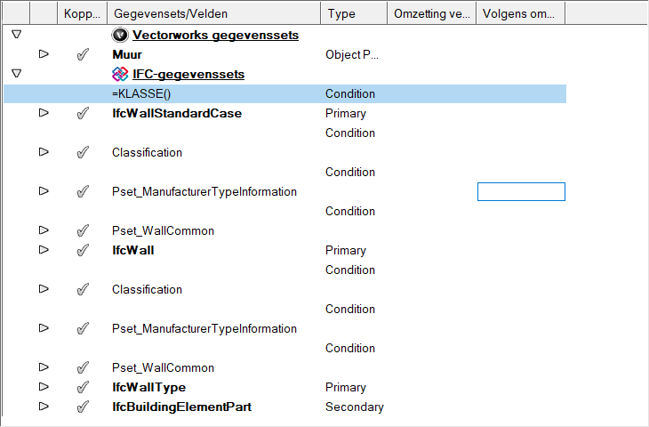
Task: Click the empty field in Pset_ManufacturerTypeInformation row
Action: pyautogui.click(x=521, y=191)
